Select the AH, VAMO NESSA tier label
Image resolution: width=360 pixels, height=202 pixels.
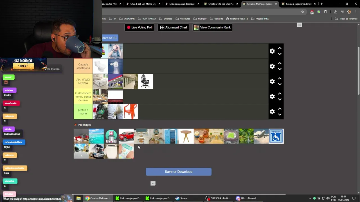click(83, 81)
